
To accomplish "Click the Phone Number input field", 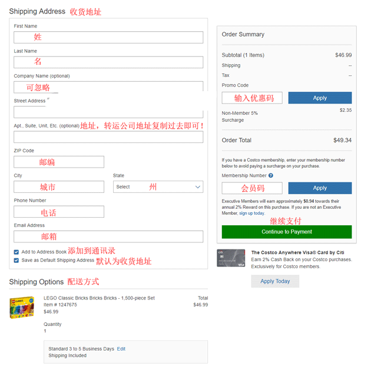I will 59,211.
